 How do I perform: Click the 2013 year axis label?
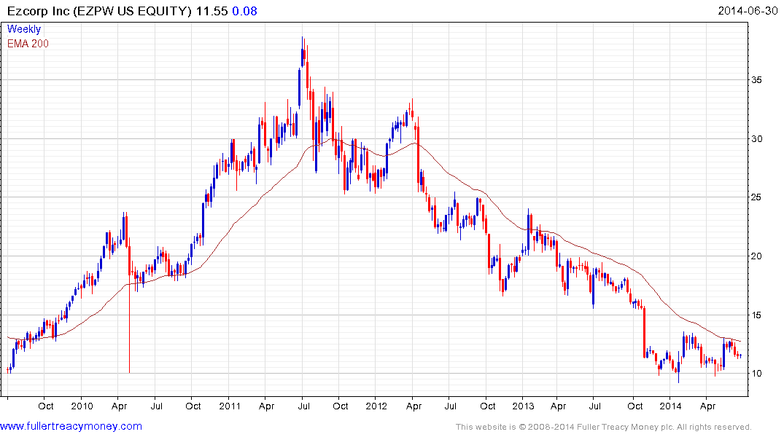tap(524, 406)
